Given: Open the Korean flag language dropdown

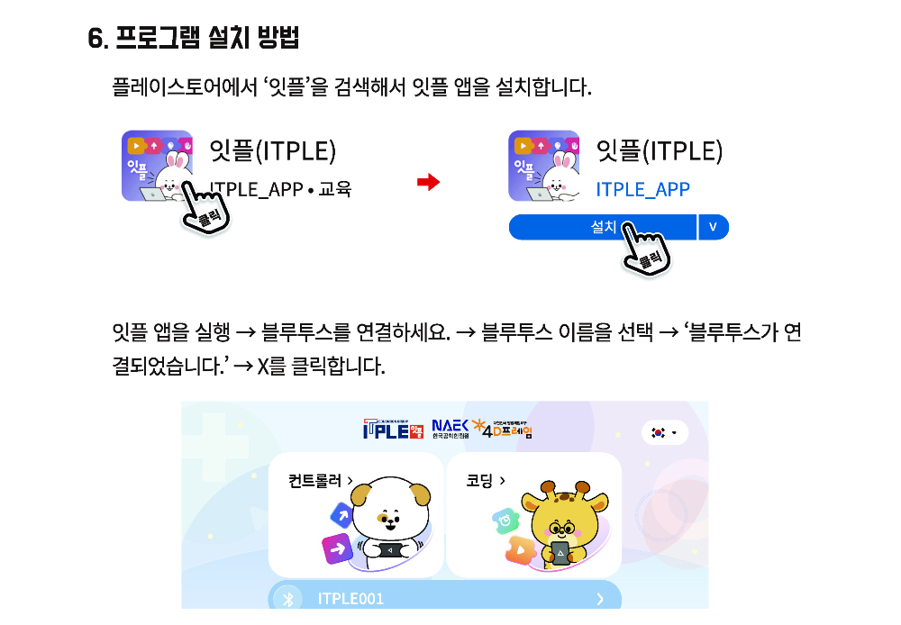Looking at the screenshot, I should 664,432.
